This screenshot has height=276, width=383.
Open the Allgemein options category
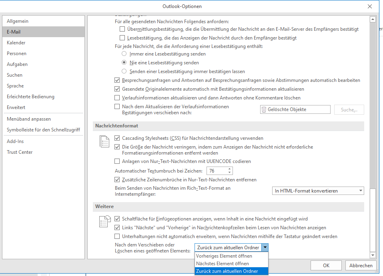click(44, 21)
